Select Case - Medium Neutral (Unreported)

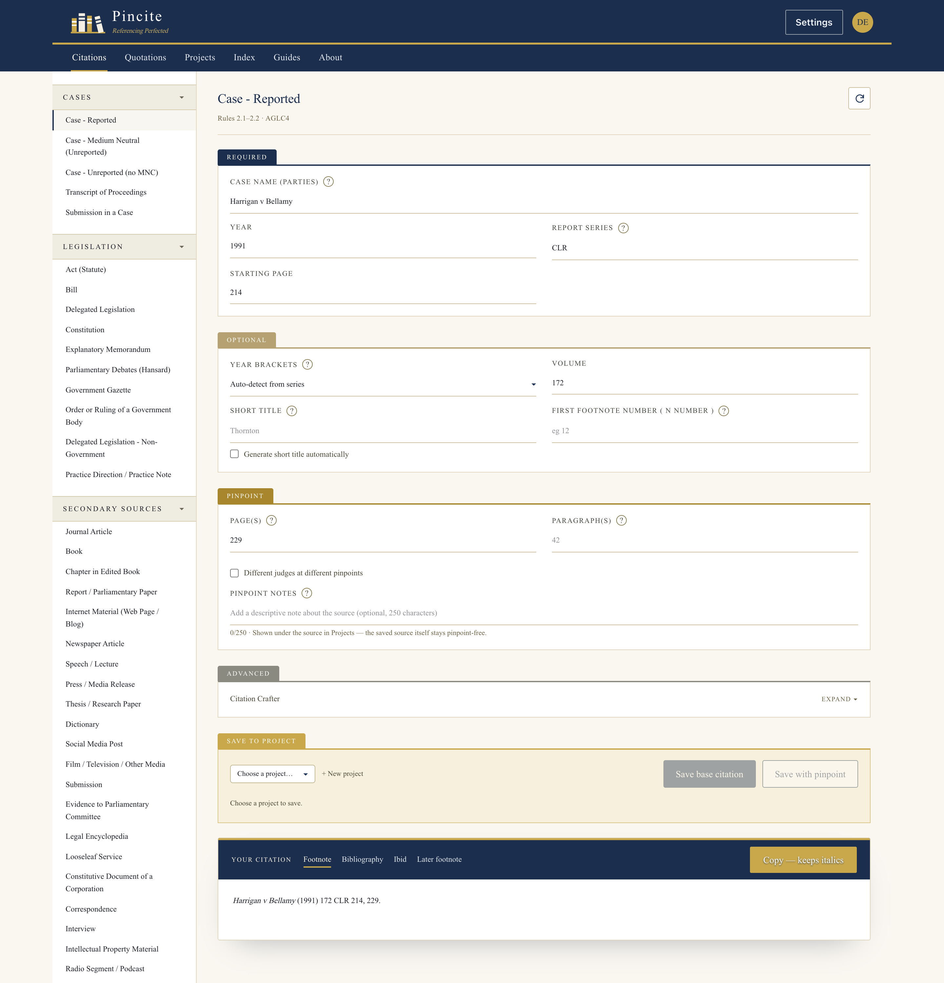pos(125,146)
